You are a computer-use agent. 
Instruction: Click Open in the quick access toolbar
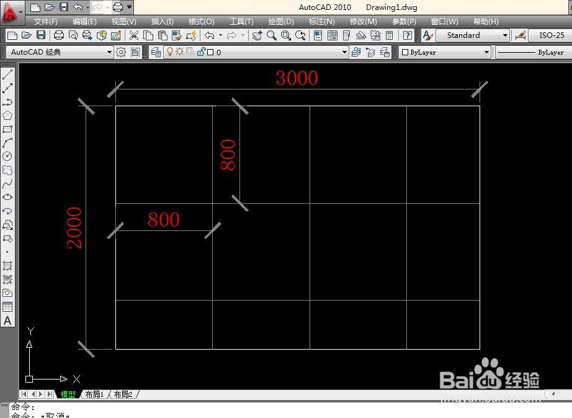click(x=49, y=7)
